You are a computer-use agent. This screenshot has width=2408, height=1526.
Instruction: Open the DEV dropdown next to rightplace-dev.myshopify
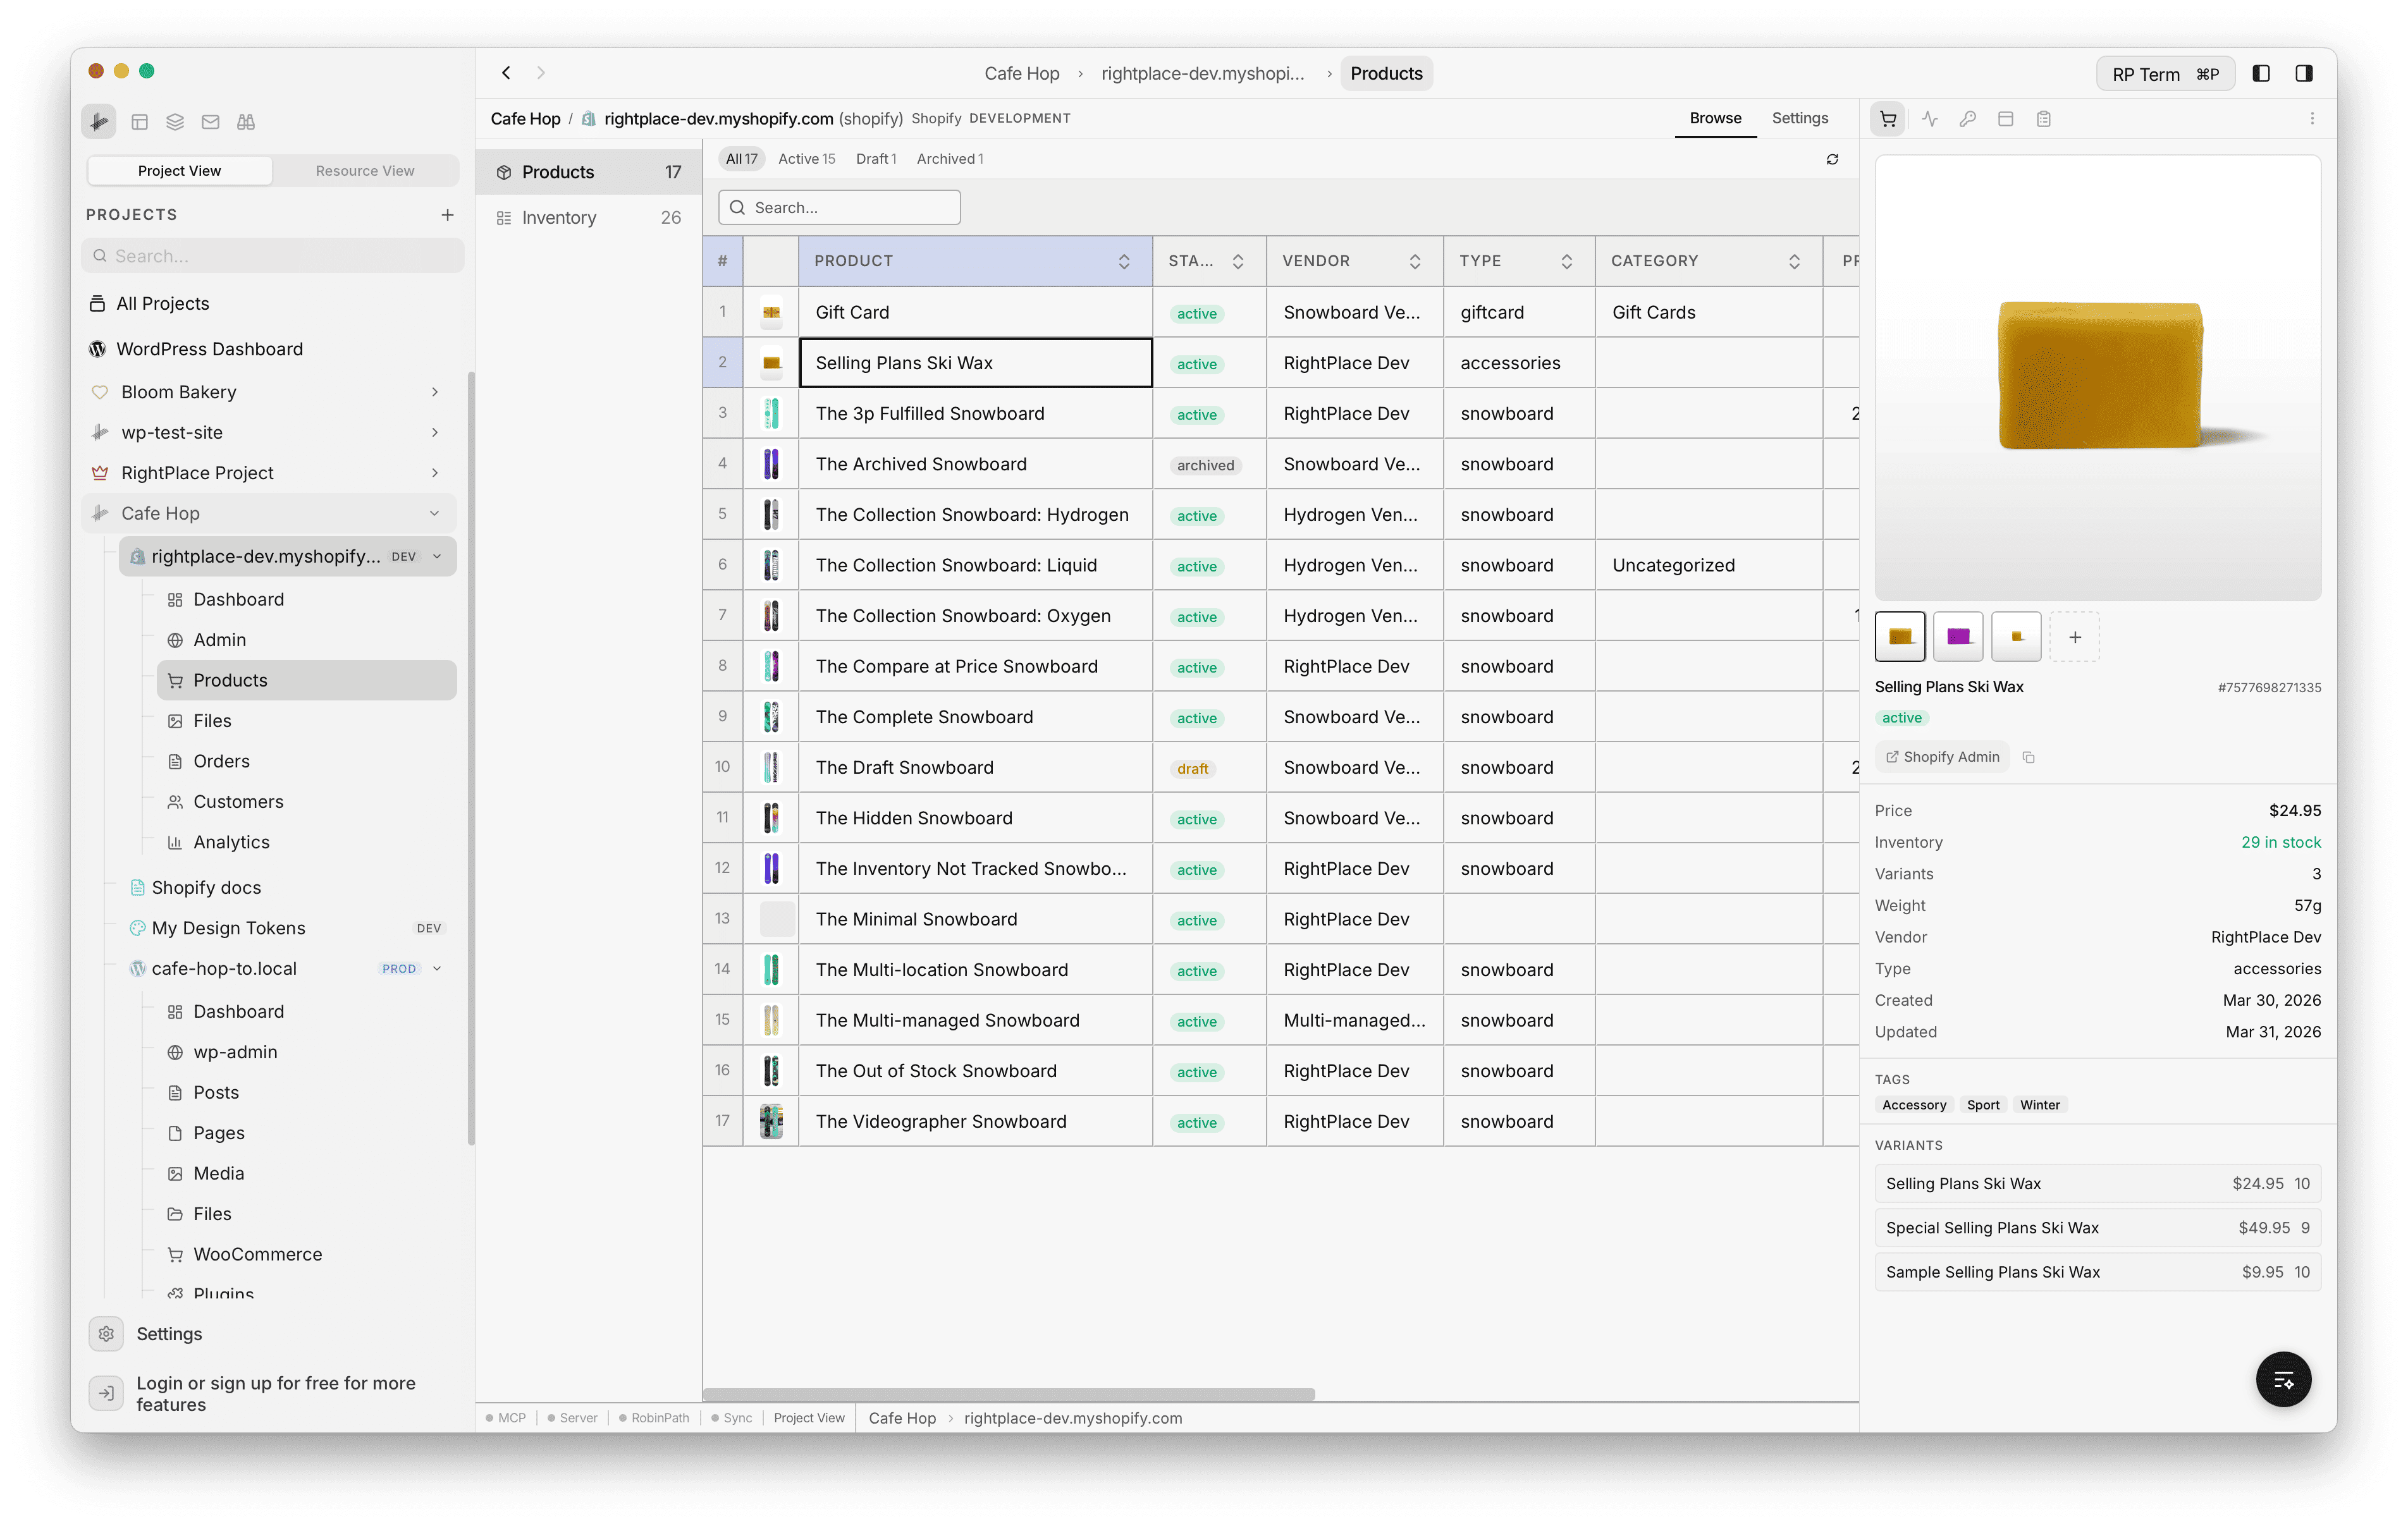[x=437, y=556]
